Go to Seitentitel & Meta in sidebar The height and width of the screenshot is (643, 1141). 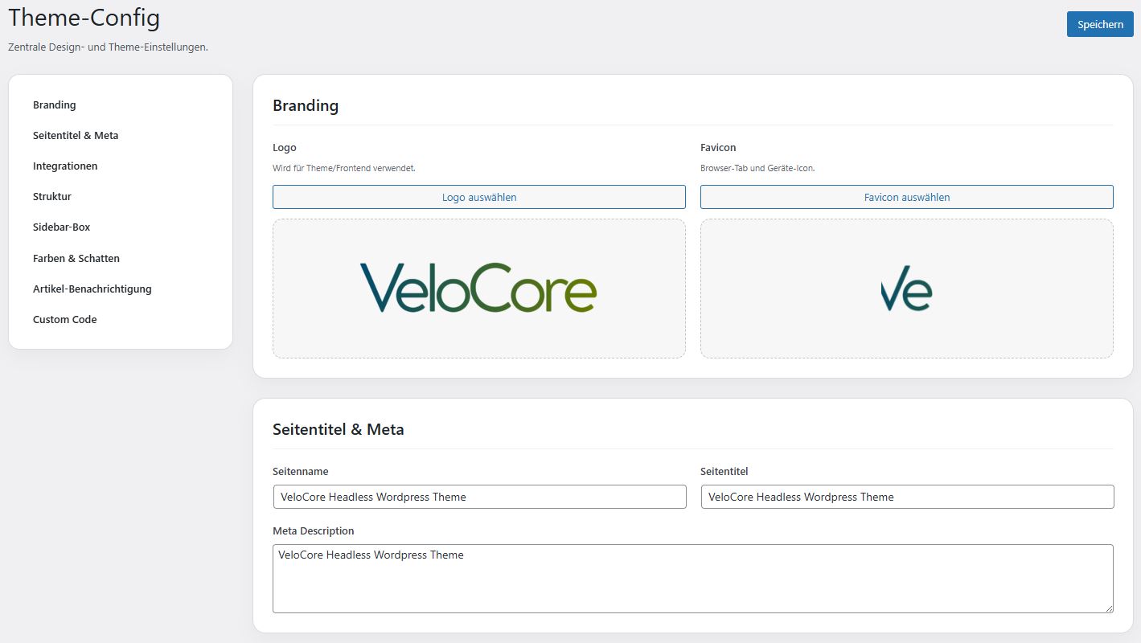(76, 136)
